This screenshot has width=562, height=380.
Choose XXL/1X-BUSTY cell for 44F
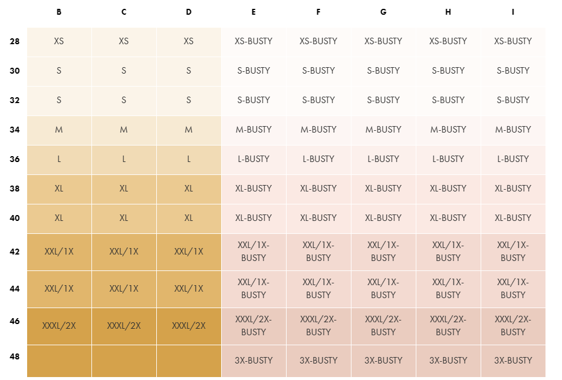[318, 289]
